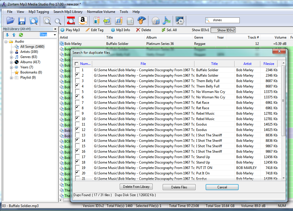
Task: Click Delete with the red X
Action: (x=143, y=30)
